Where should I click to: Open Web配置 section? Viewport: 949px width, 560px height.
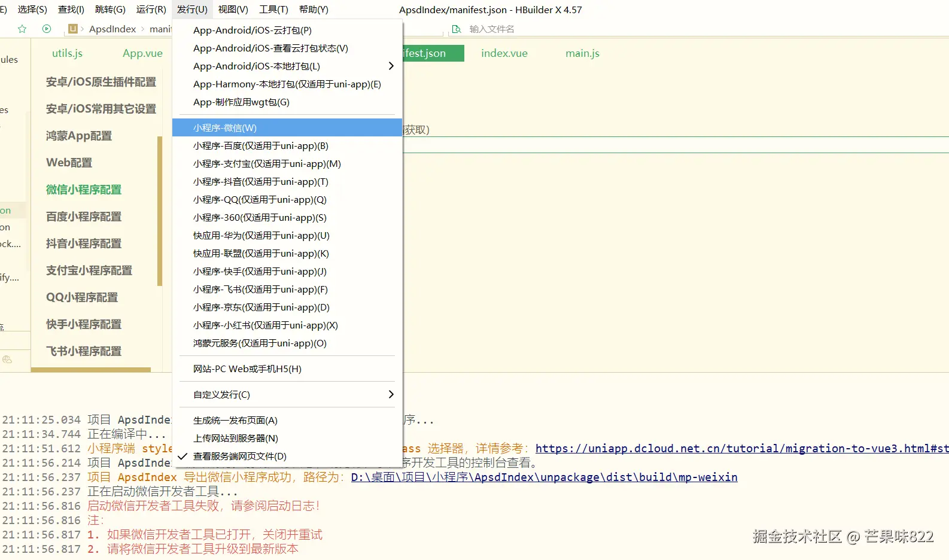point(69,163)
